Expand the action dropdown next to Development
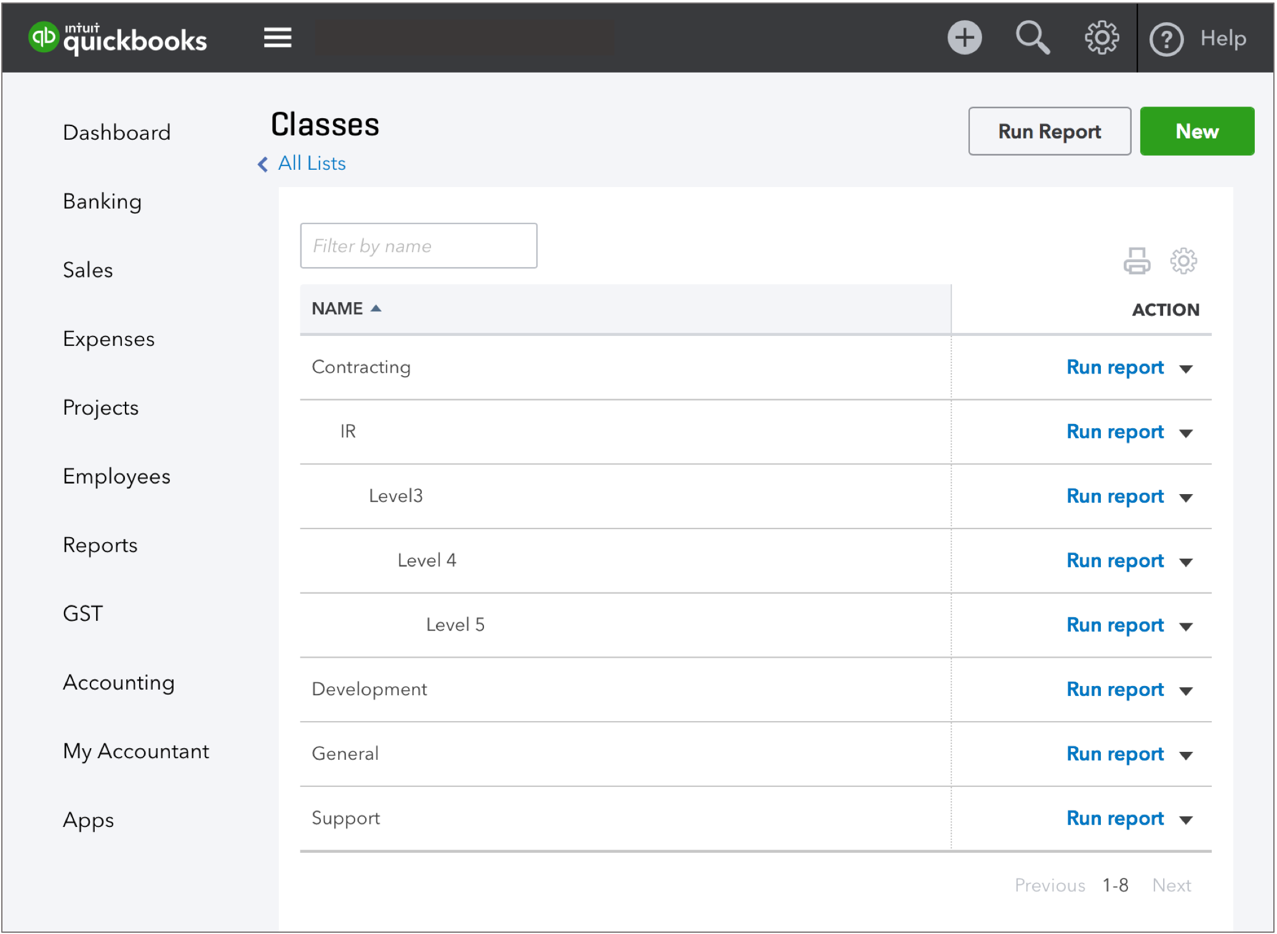The image size is (1277, 934). (1185, 690)
